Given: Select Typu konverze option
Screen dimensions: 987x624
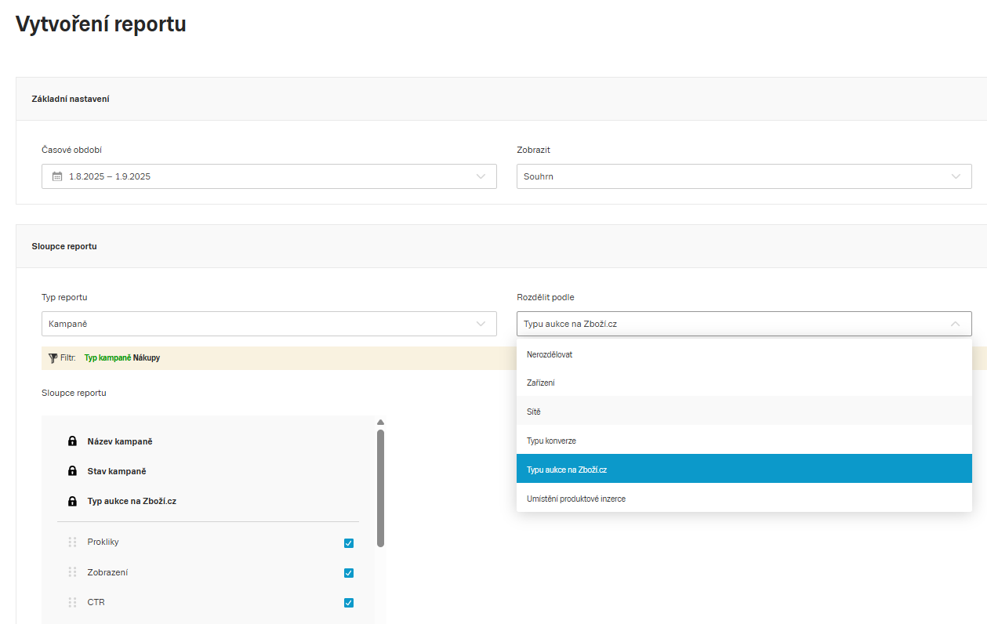Looking at the screenshot, I should point(551,441).
